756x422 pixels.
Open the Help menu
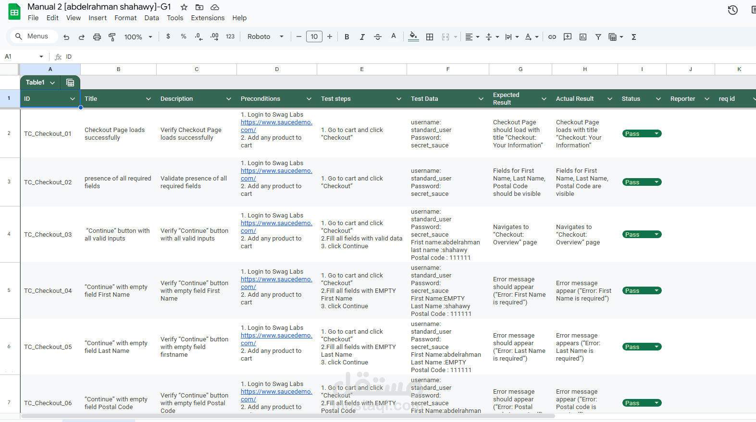click(239, 18)
